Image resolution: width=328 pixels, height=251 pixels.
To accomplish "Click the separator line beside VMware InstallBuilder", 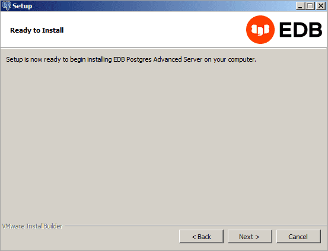I will coord(196,225).
